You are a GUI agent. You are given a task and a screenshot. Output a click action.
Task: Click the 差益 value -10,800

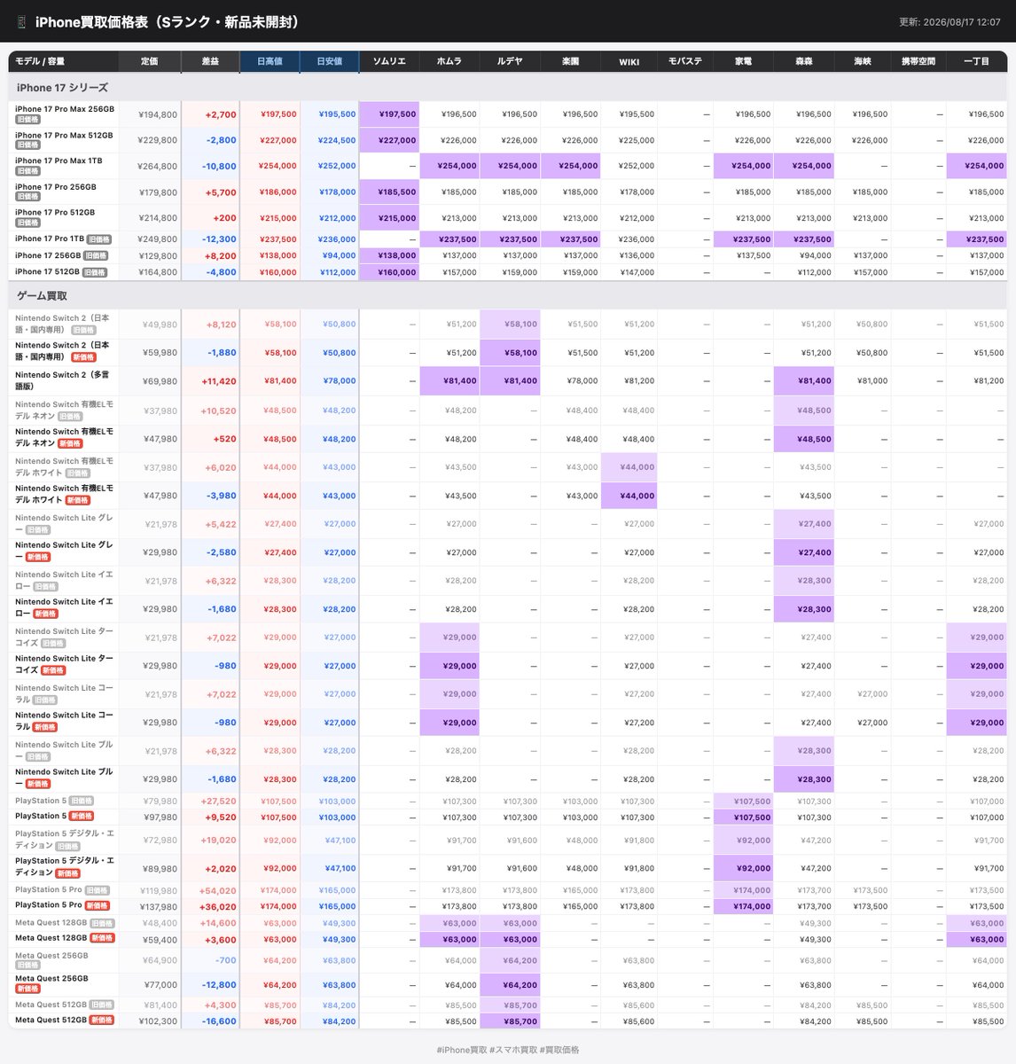tap(219, 166)
